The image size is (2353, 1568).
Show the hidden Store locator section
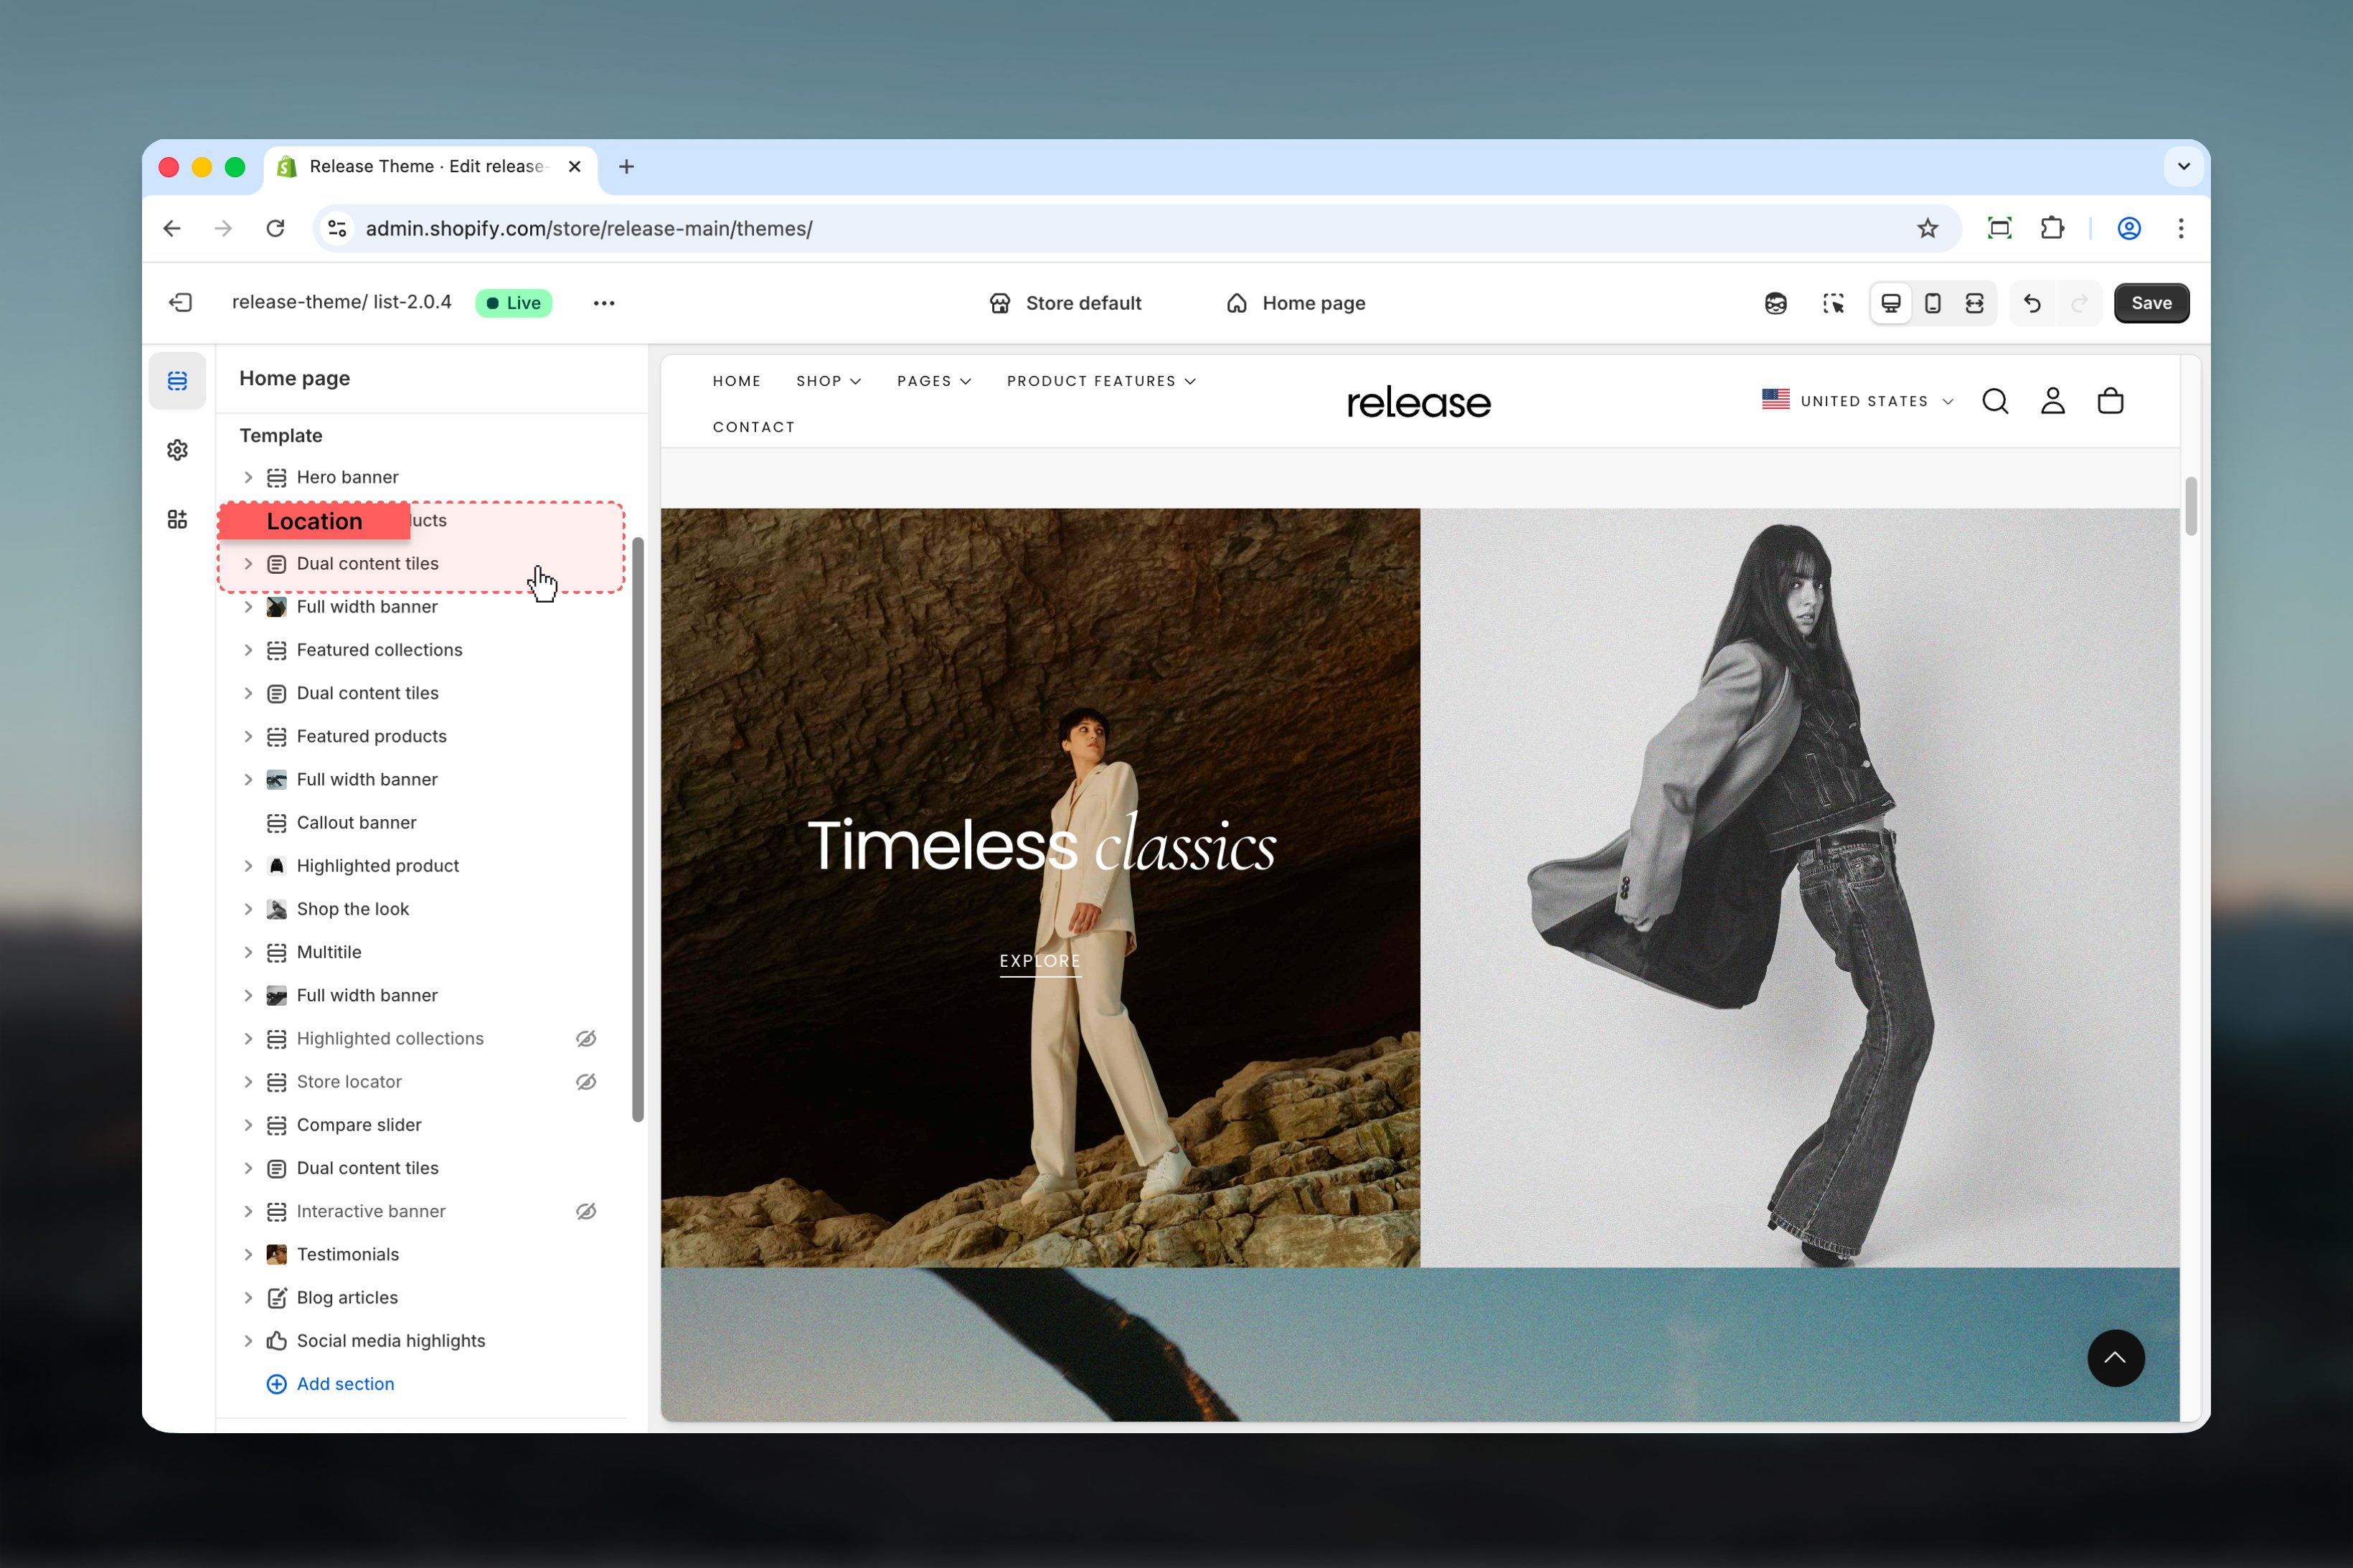point(586,1081)
